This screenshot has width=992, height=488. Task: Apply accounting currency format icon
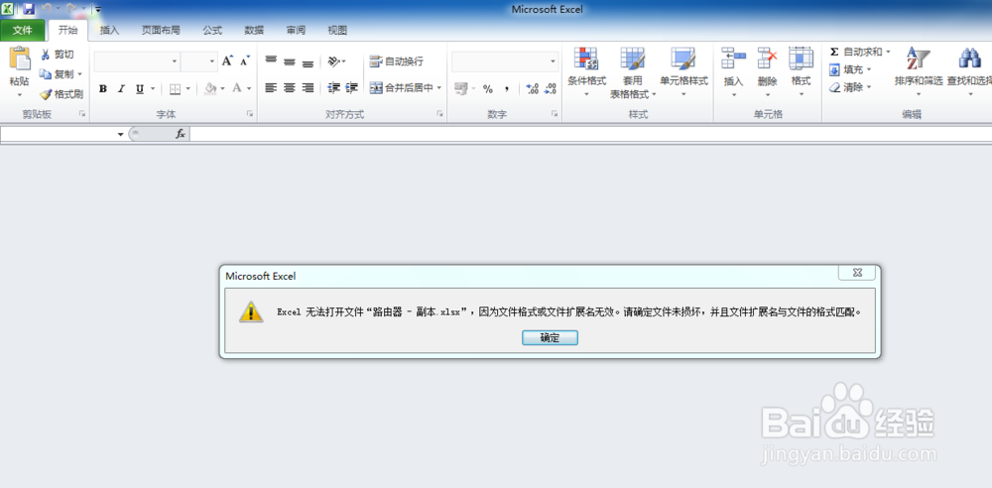click(x=461, y=88)
